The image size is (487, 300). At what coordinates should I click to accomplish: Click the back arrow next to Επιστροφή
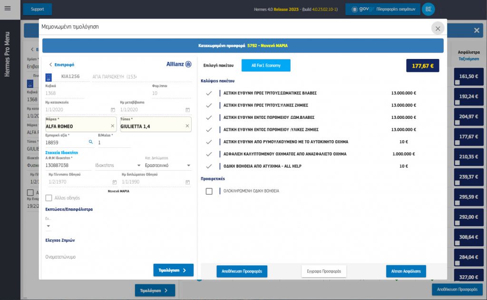[x=50, y=65]
